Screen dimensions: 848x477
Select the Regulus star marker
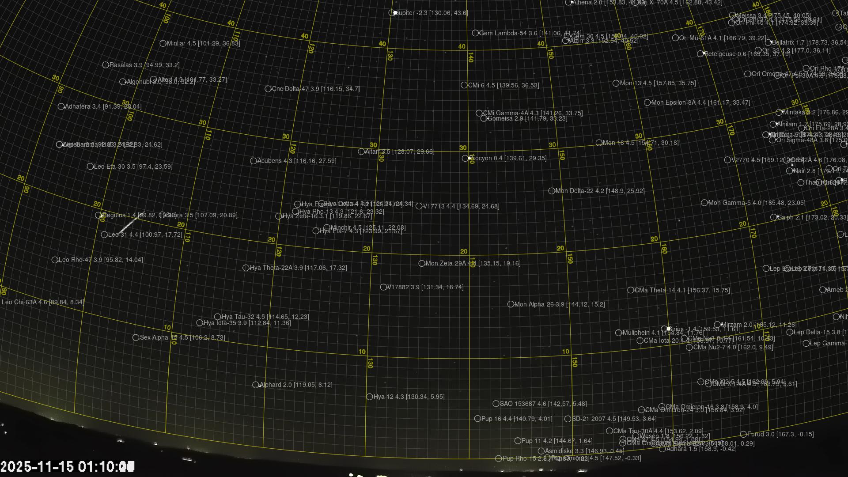[98, 215]
